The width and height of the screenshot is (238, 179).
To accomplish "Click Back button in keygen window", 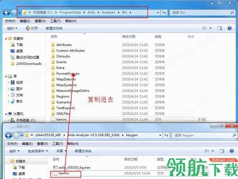I will point(9,135).
